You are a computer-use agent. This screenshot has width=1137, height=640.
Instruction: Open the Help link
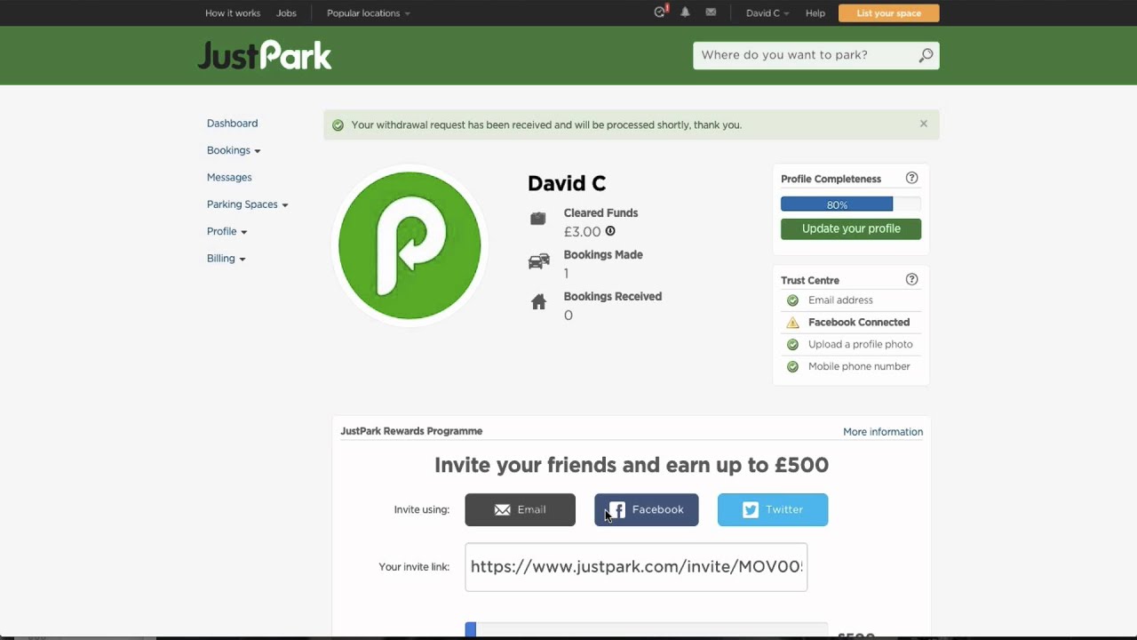[x=815, y=13]
